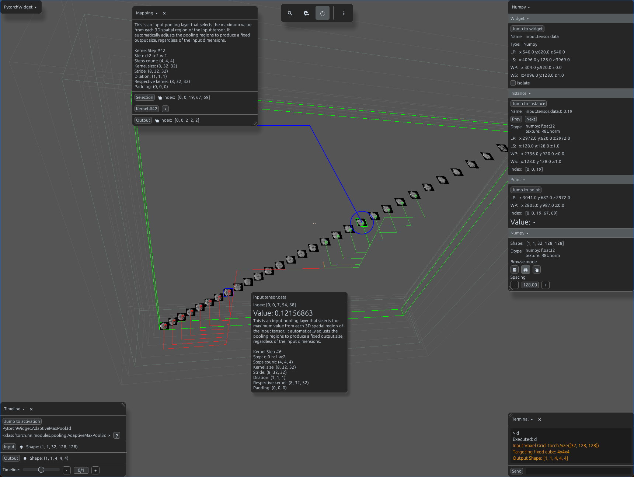Click the Output button in Mapping panel
This screenshot has width=634, height=477.
tap(143, 120)
